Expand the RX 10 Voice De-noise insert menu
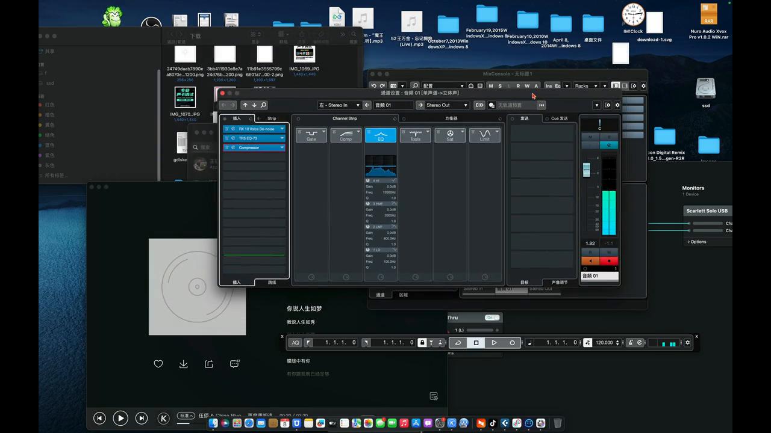 (x=282, y=129)
